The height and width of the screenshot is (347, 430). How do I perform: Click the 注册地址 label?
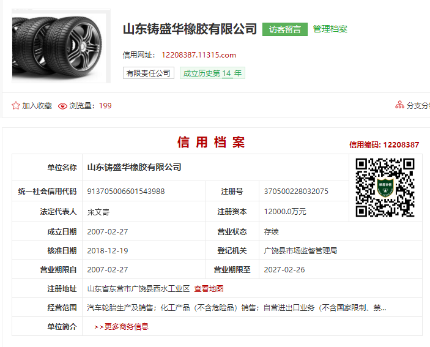(62, 289)
